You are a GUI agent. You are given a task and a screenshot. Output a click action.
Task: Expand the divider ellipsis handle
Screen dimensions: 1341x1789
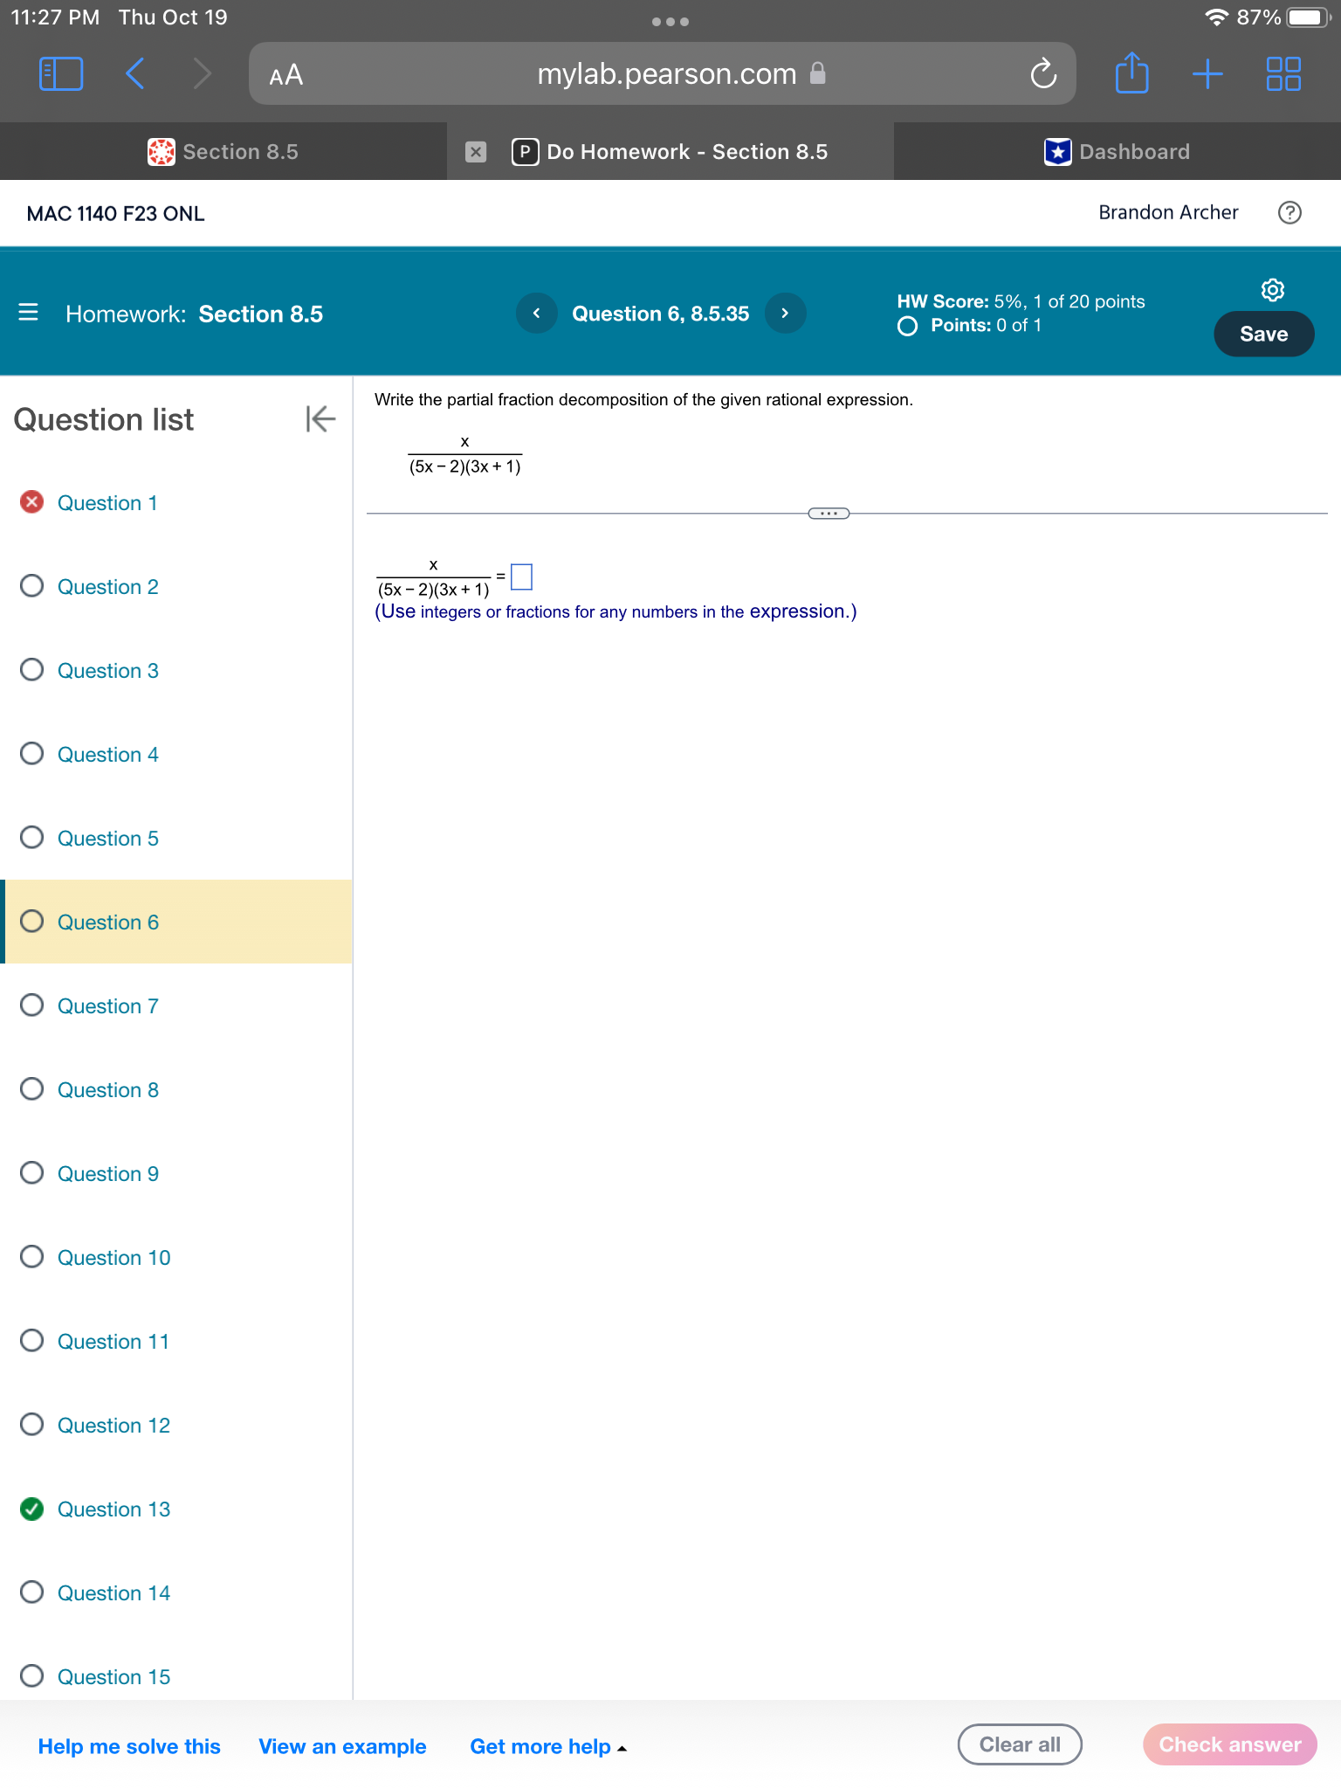[x=829, y=514]
